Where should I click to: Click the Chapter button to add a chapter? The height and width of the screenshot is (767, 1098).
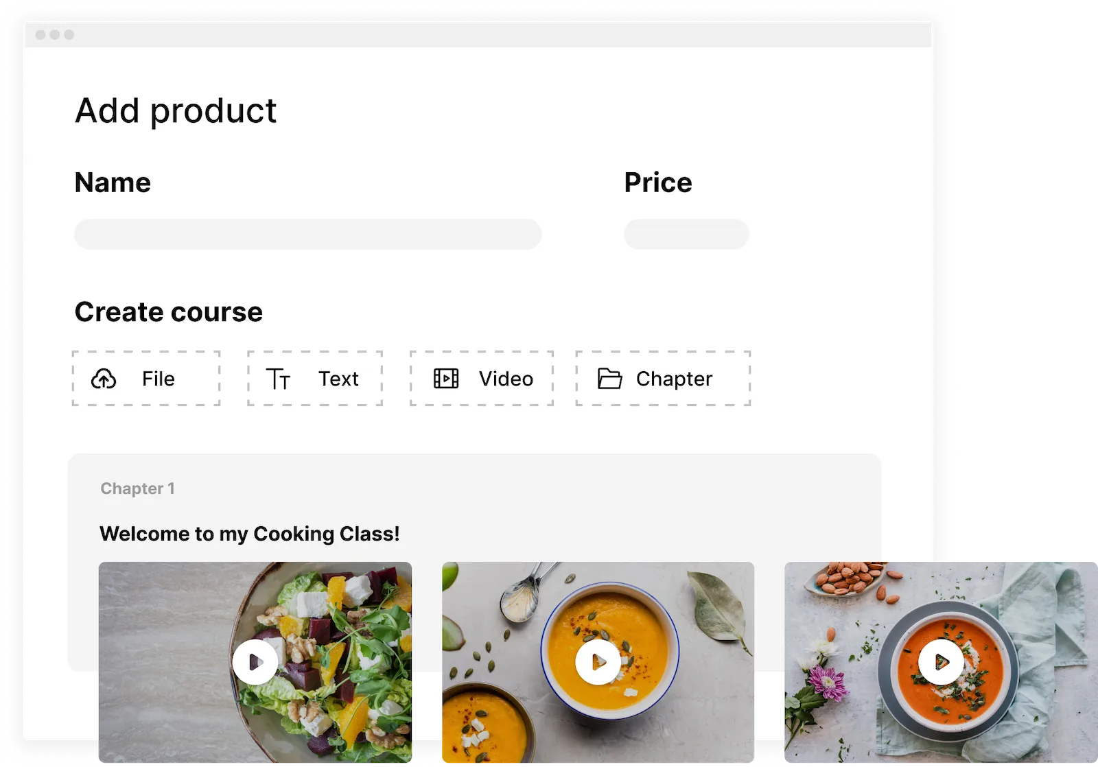click(662, 378)
